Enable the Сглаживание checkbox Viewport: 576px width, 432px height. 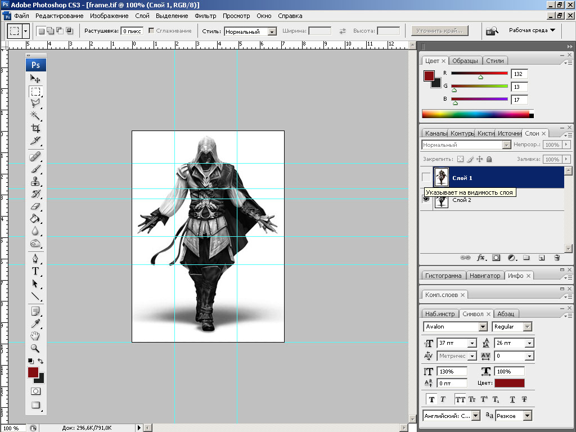pos(151,31)
